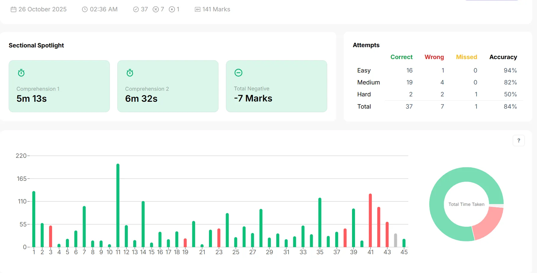Open the question mark help button
537x273 pixels.
[x=518, y=141]
